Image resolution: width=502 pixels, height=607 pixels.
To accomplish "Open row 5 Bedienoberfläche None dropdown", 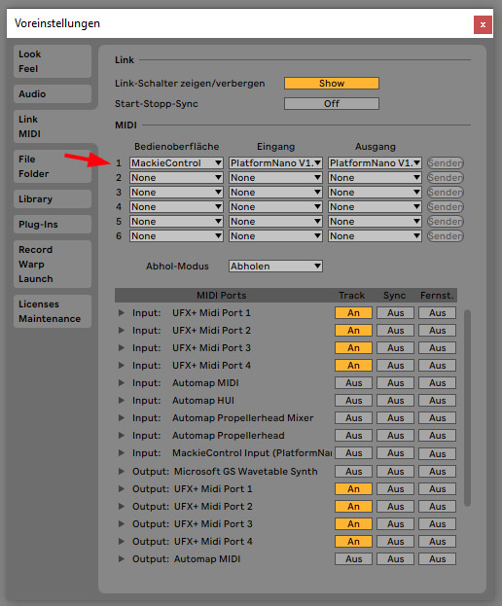I will [176, 222].
